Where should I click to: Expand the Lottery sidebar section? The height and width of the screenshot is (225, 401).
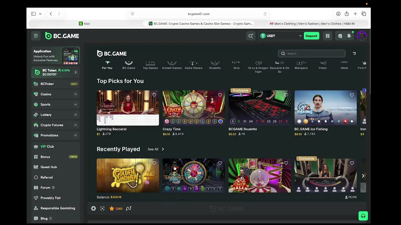(76, 115)
